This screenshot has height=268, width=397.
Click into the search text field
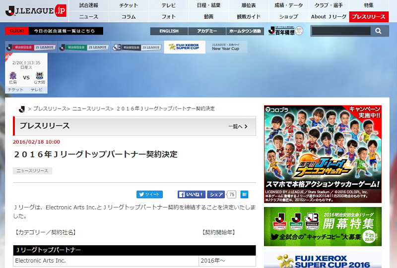[340, 31]
